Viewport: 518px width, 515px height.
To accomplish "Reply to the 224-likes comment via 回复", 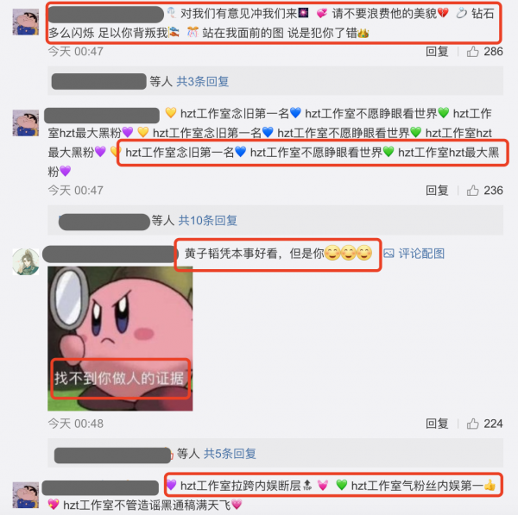I will (x=437, y=424).
